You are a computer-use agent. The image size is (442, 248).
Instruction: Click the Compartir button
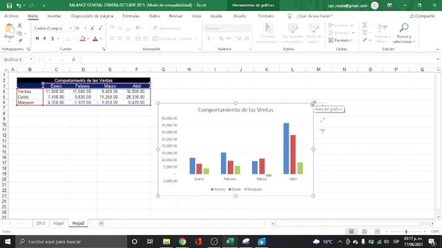(x=422, y=16)
